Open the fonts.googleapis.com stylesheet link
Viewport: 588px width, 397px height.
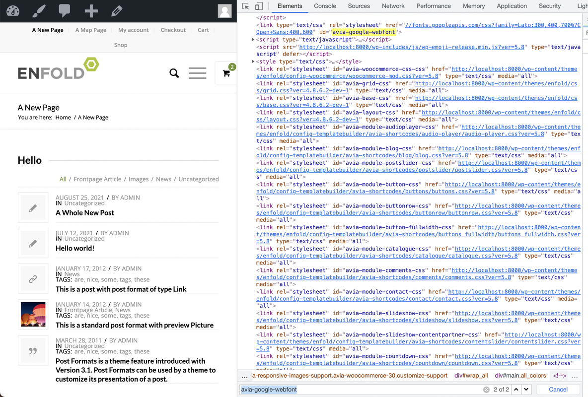point(418,28)
